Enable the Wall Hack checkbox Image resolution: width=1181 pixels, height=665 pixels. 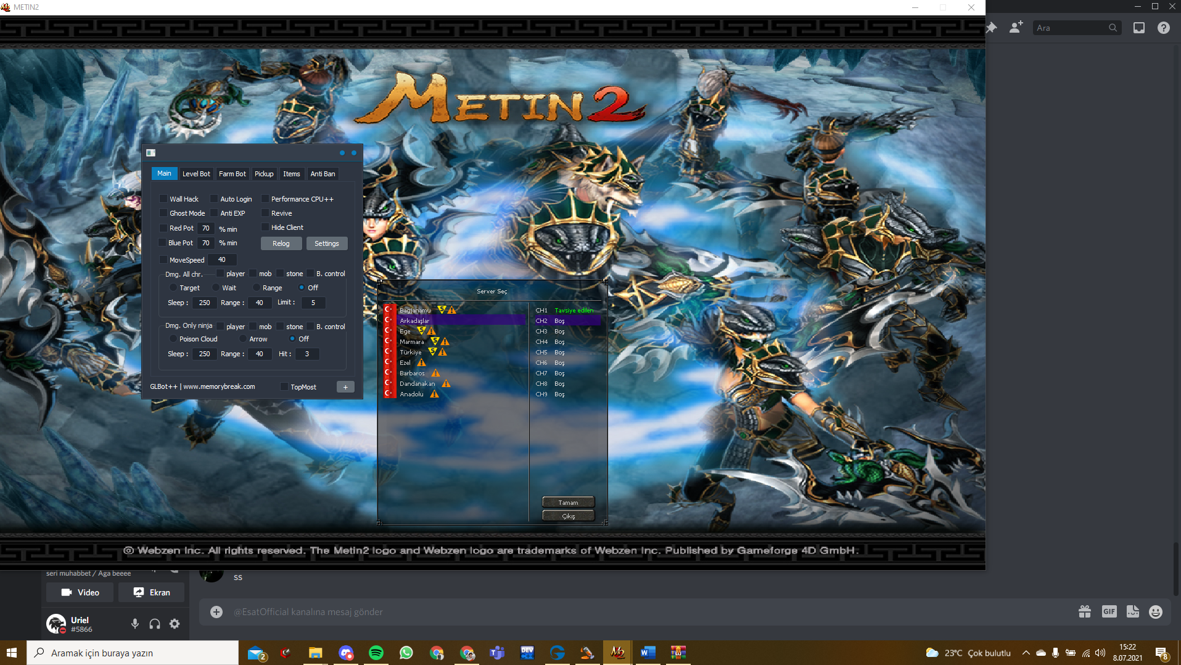click(163, 199)
